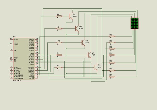The height and width of the screenshot is (110, 157).
Task: Click resistor R10 component
Action: click(59, 42)
